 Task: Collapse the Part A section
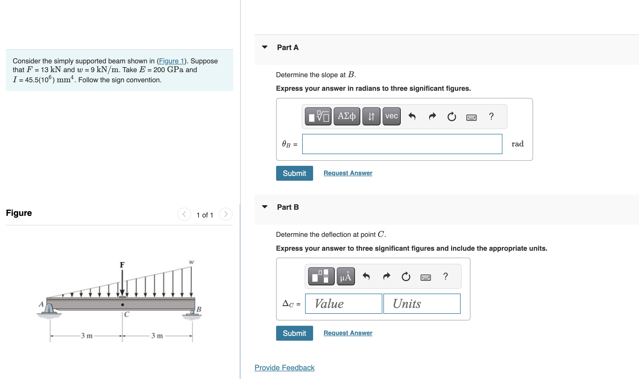click(264, 47)
